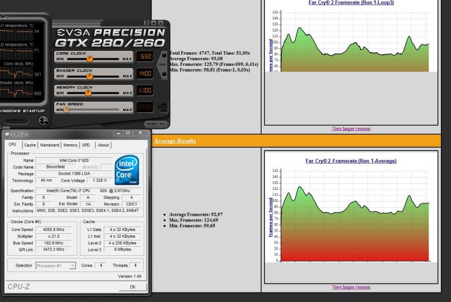451x302 pixels.
Task: Click the shader clock 1400 value display
Action: click(x=144, y=74)
